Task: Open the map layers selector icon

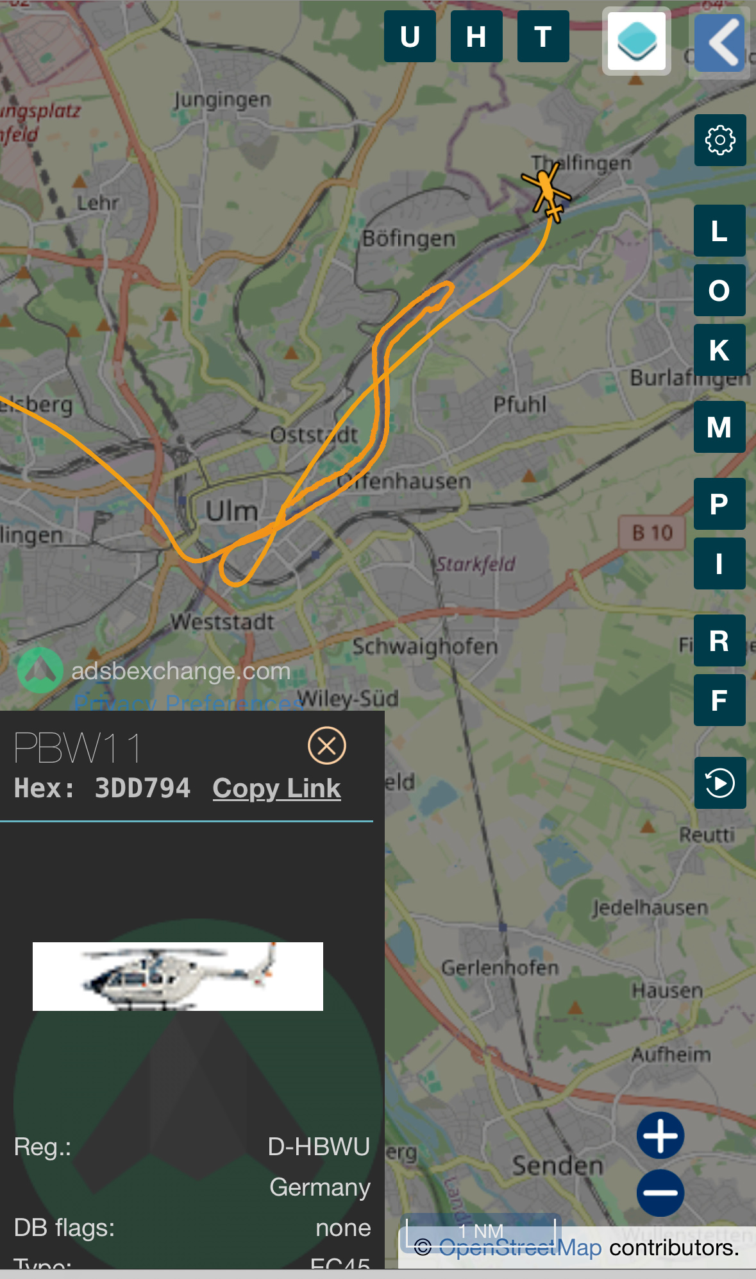Action: (637, 40)
